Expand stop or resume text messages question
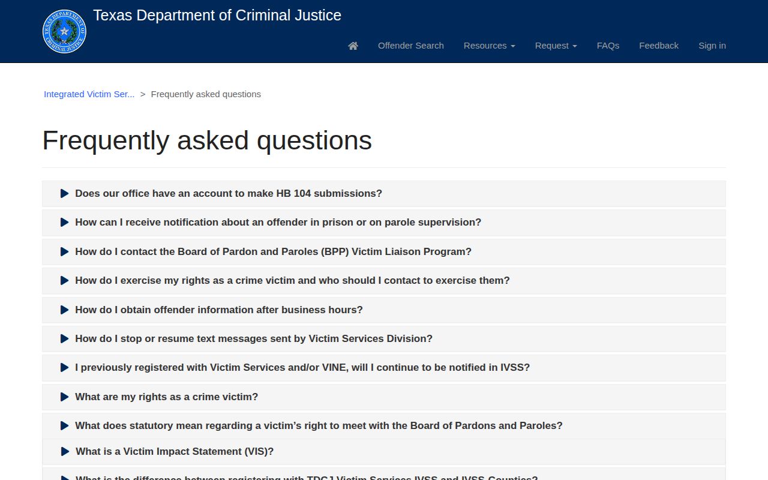The width and height of the screenshot is (768, 480). (384, 338)
